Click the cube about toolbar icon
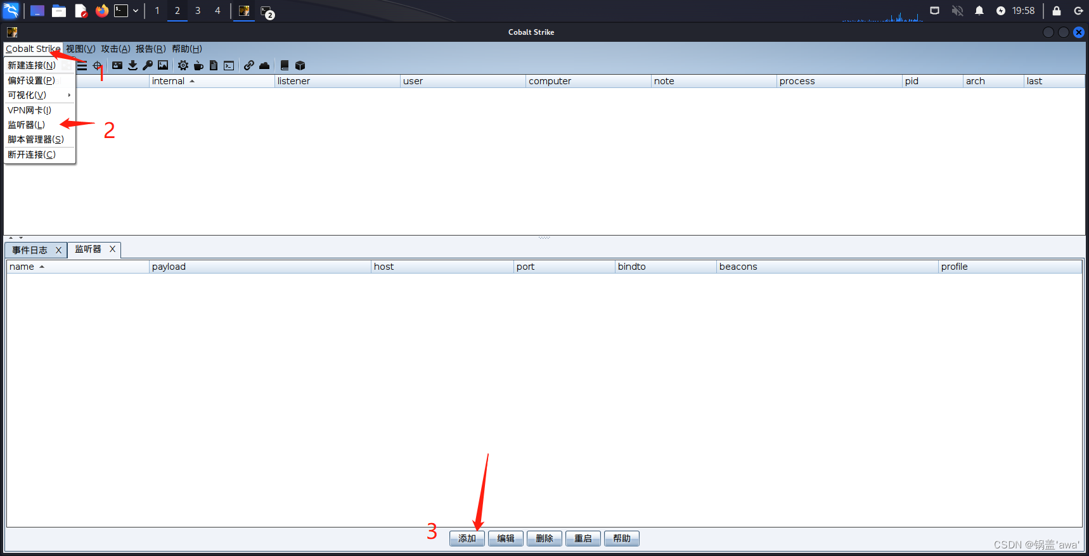 (x=300, y=65)
